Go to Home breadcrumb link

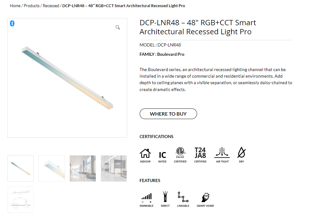pyautogui.click(x=15, y=6)
